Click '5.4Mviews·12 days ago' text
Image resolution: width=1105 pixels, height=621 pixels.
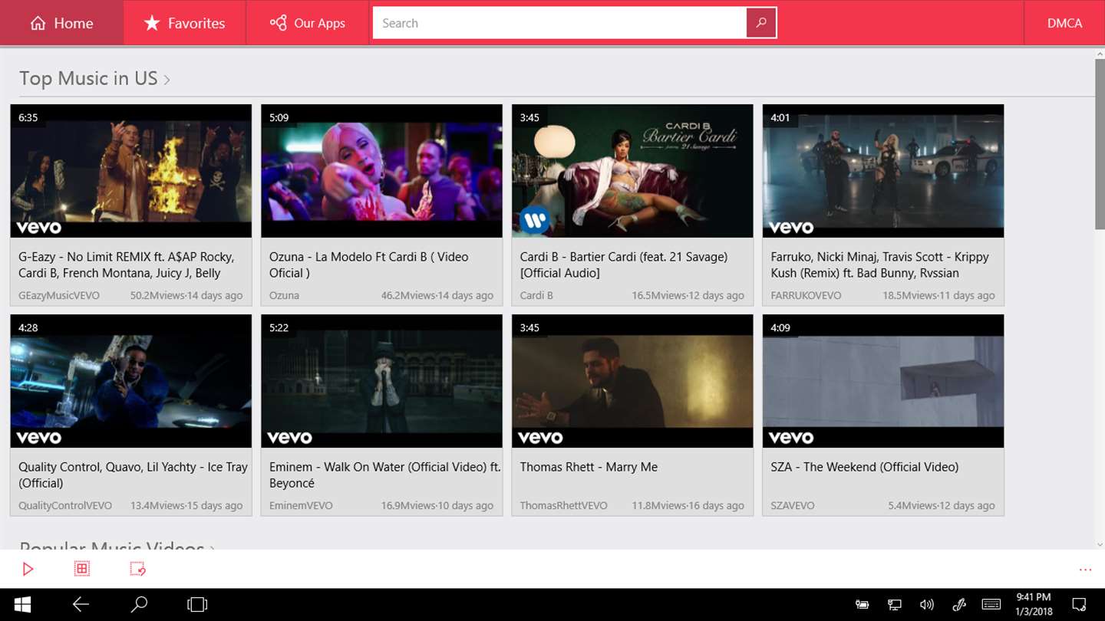pyautogui.click(x=942, y=505)
